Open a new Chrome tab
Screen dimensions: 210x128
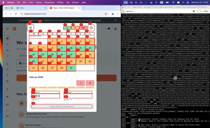pos(83,8)
